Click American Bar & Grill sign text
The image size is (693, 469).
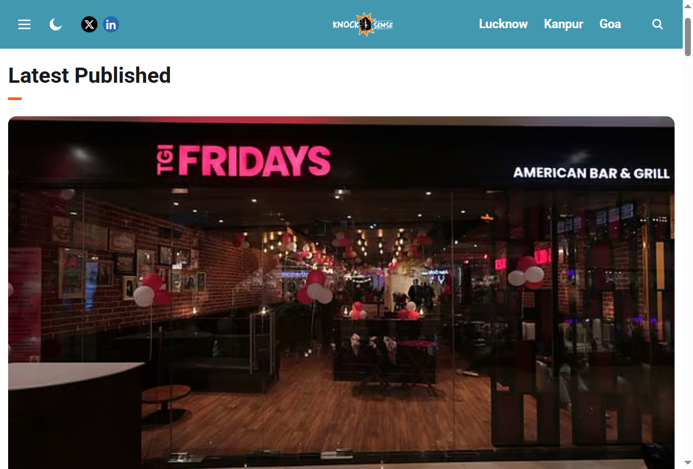click(591, 173)
